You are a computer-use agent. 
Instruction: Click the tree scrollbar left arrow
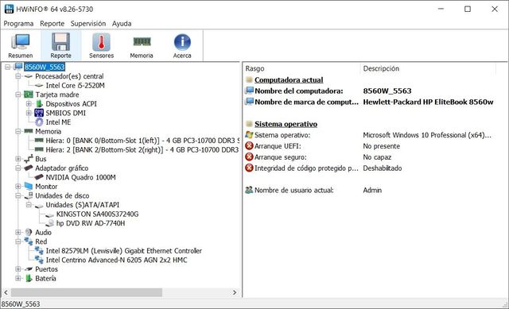click(x=6, y=292)
